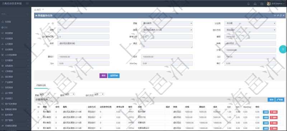The height and width of the screenshot is (131, 287).
Task: Open the 产品管理 sidebar item
Action: [15, 82]
